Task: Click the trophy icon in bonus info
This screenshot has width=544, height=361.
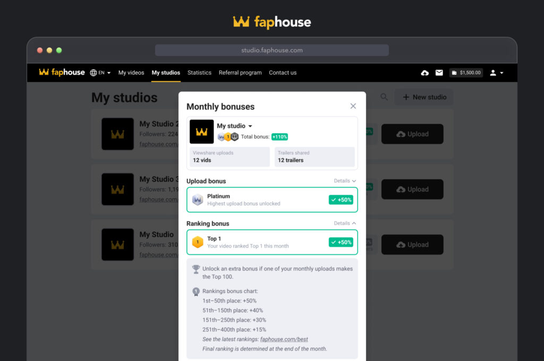Action: coord(196,269)
